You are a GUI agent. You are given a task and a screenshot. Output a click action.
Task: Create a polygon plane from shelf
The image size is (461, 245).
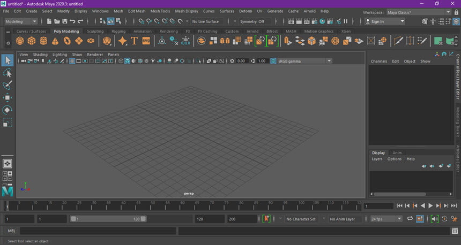tap(79, 41)
